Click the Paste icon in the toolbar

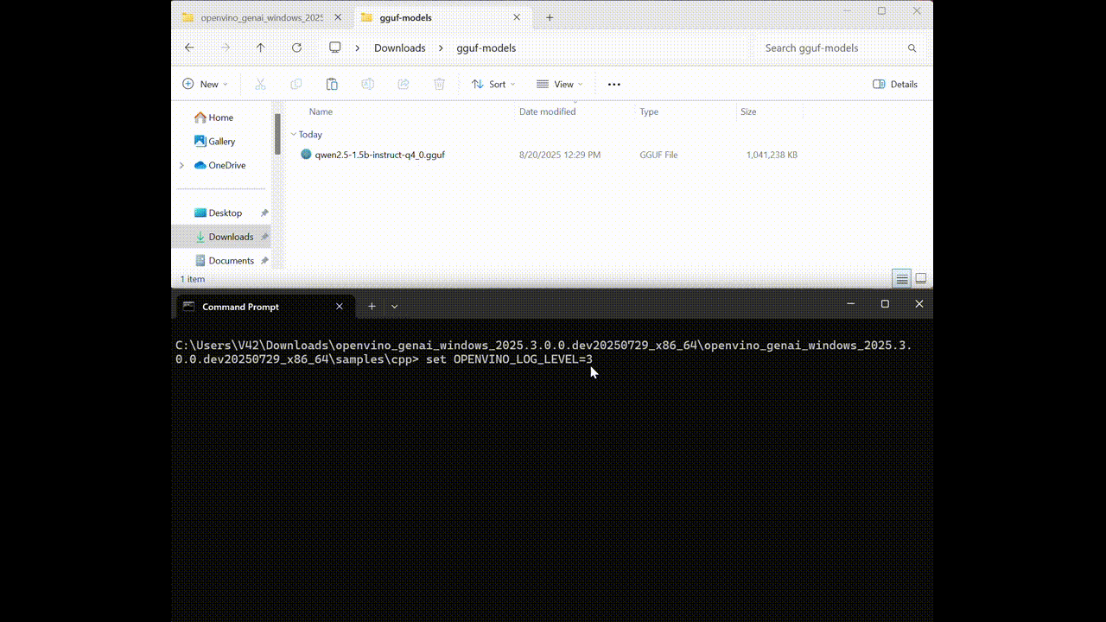(332, 84)
